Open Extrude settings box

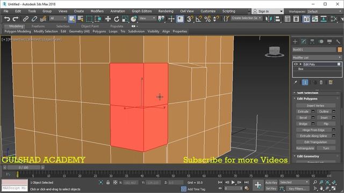(x=313, y=112)
